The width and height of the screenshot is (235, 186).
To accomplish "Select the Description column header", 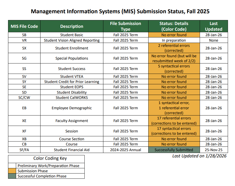I will (72, 26).
